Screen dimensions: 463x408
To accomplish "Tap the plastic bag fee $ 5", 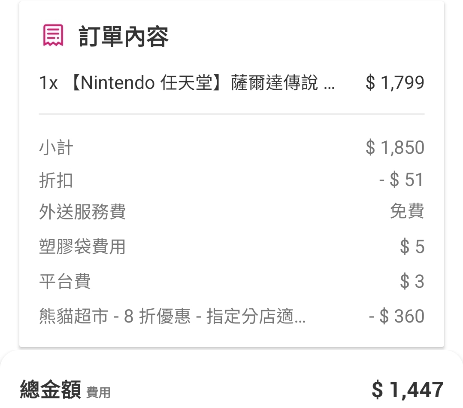I will (x=412, y=247).
